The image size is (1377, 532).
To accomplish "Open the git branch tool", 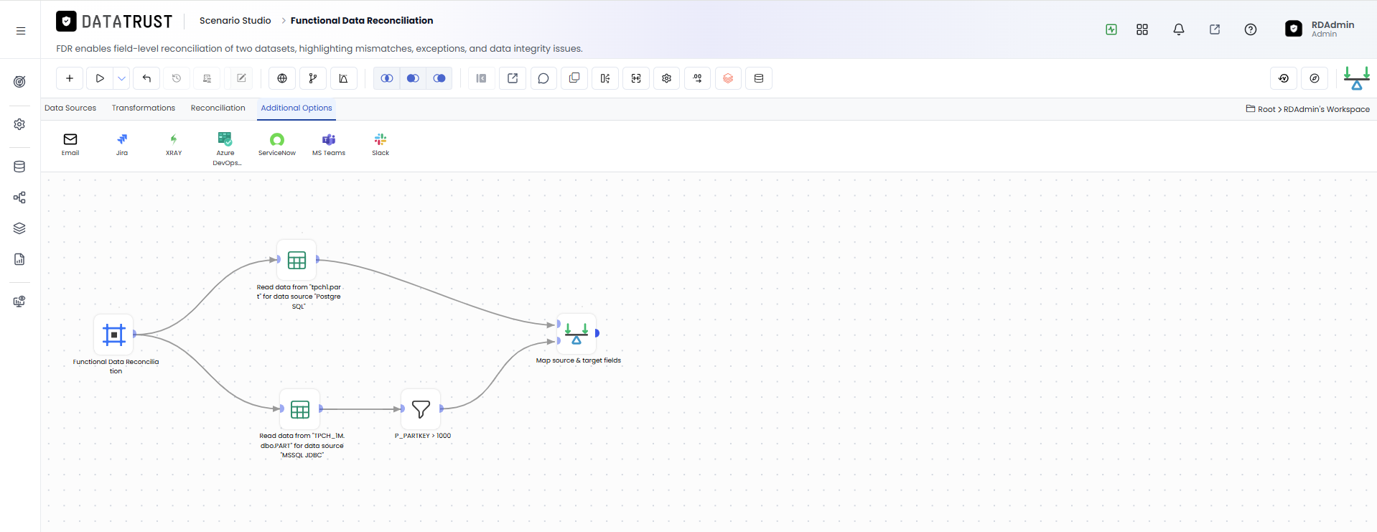I will click(313, 78).
